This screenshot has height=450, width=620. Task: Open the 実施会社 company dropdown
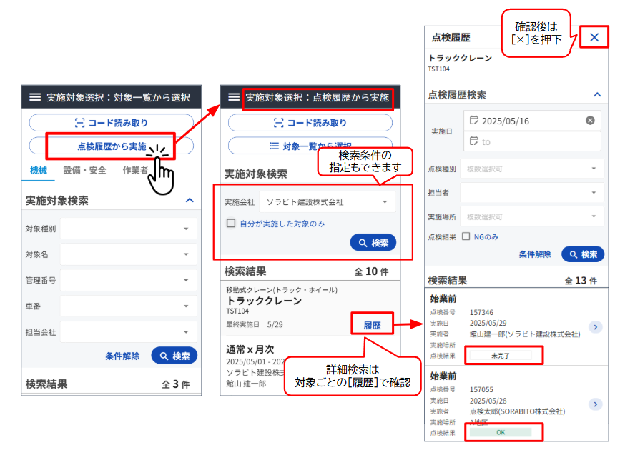[x=328, y=202]
